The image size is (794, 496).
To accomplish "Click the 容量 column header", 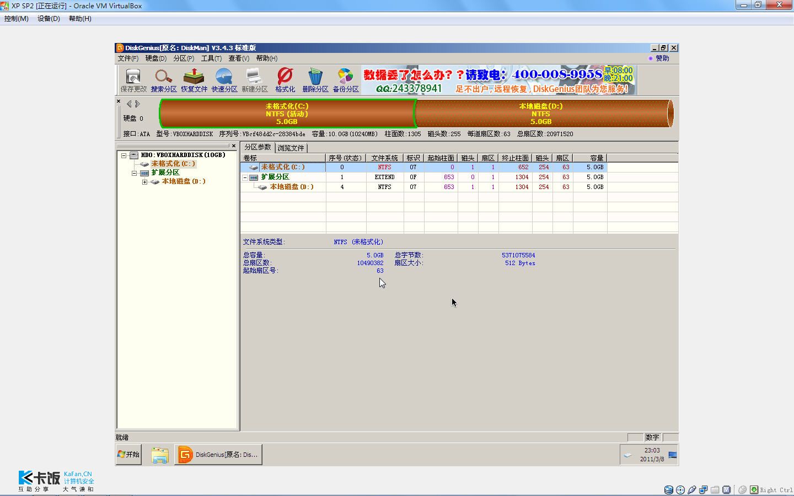I will (x=590, y=158).
